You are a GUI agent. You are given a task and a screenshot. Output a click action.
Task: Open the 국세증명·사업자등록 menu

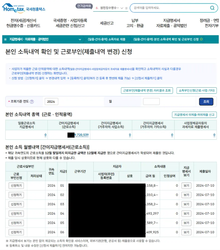[70, 23]
